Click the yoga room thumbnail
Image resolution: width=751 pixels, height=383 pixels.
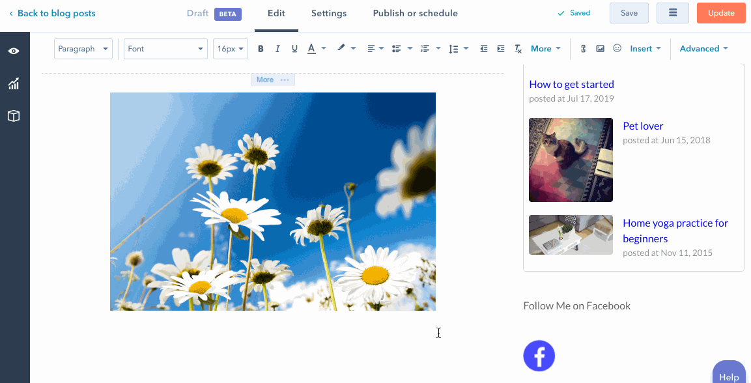pos(571,234)
